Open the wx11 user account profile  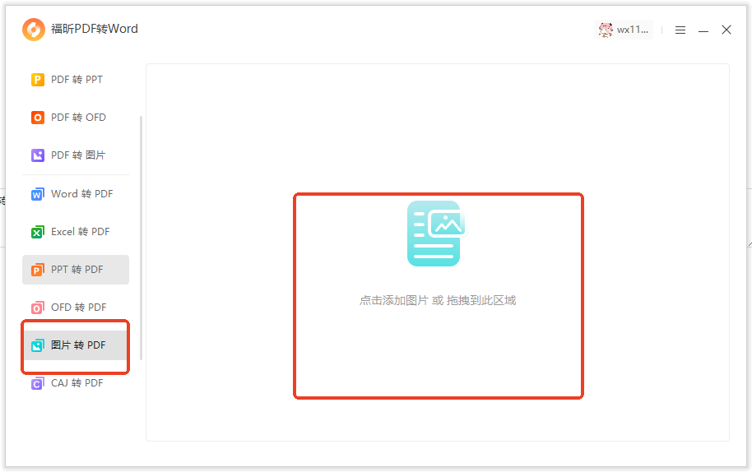pyautogui.click(x=633, y=30)
